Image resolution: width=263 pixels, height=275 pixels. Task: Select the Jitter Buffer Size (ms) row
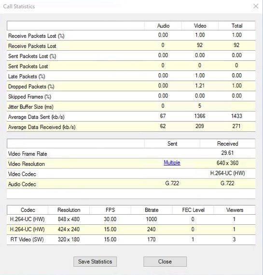tap(131, 106)
